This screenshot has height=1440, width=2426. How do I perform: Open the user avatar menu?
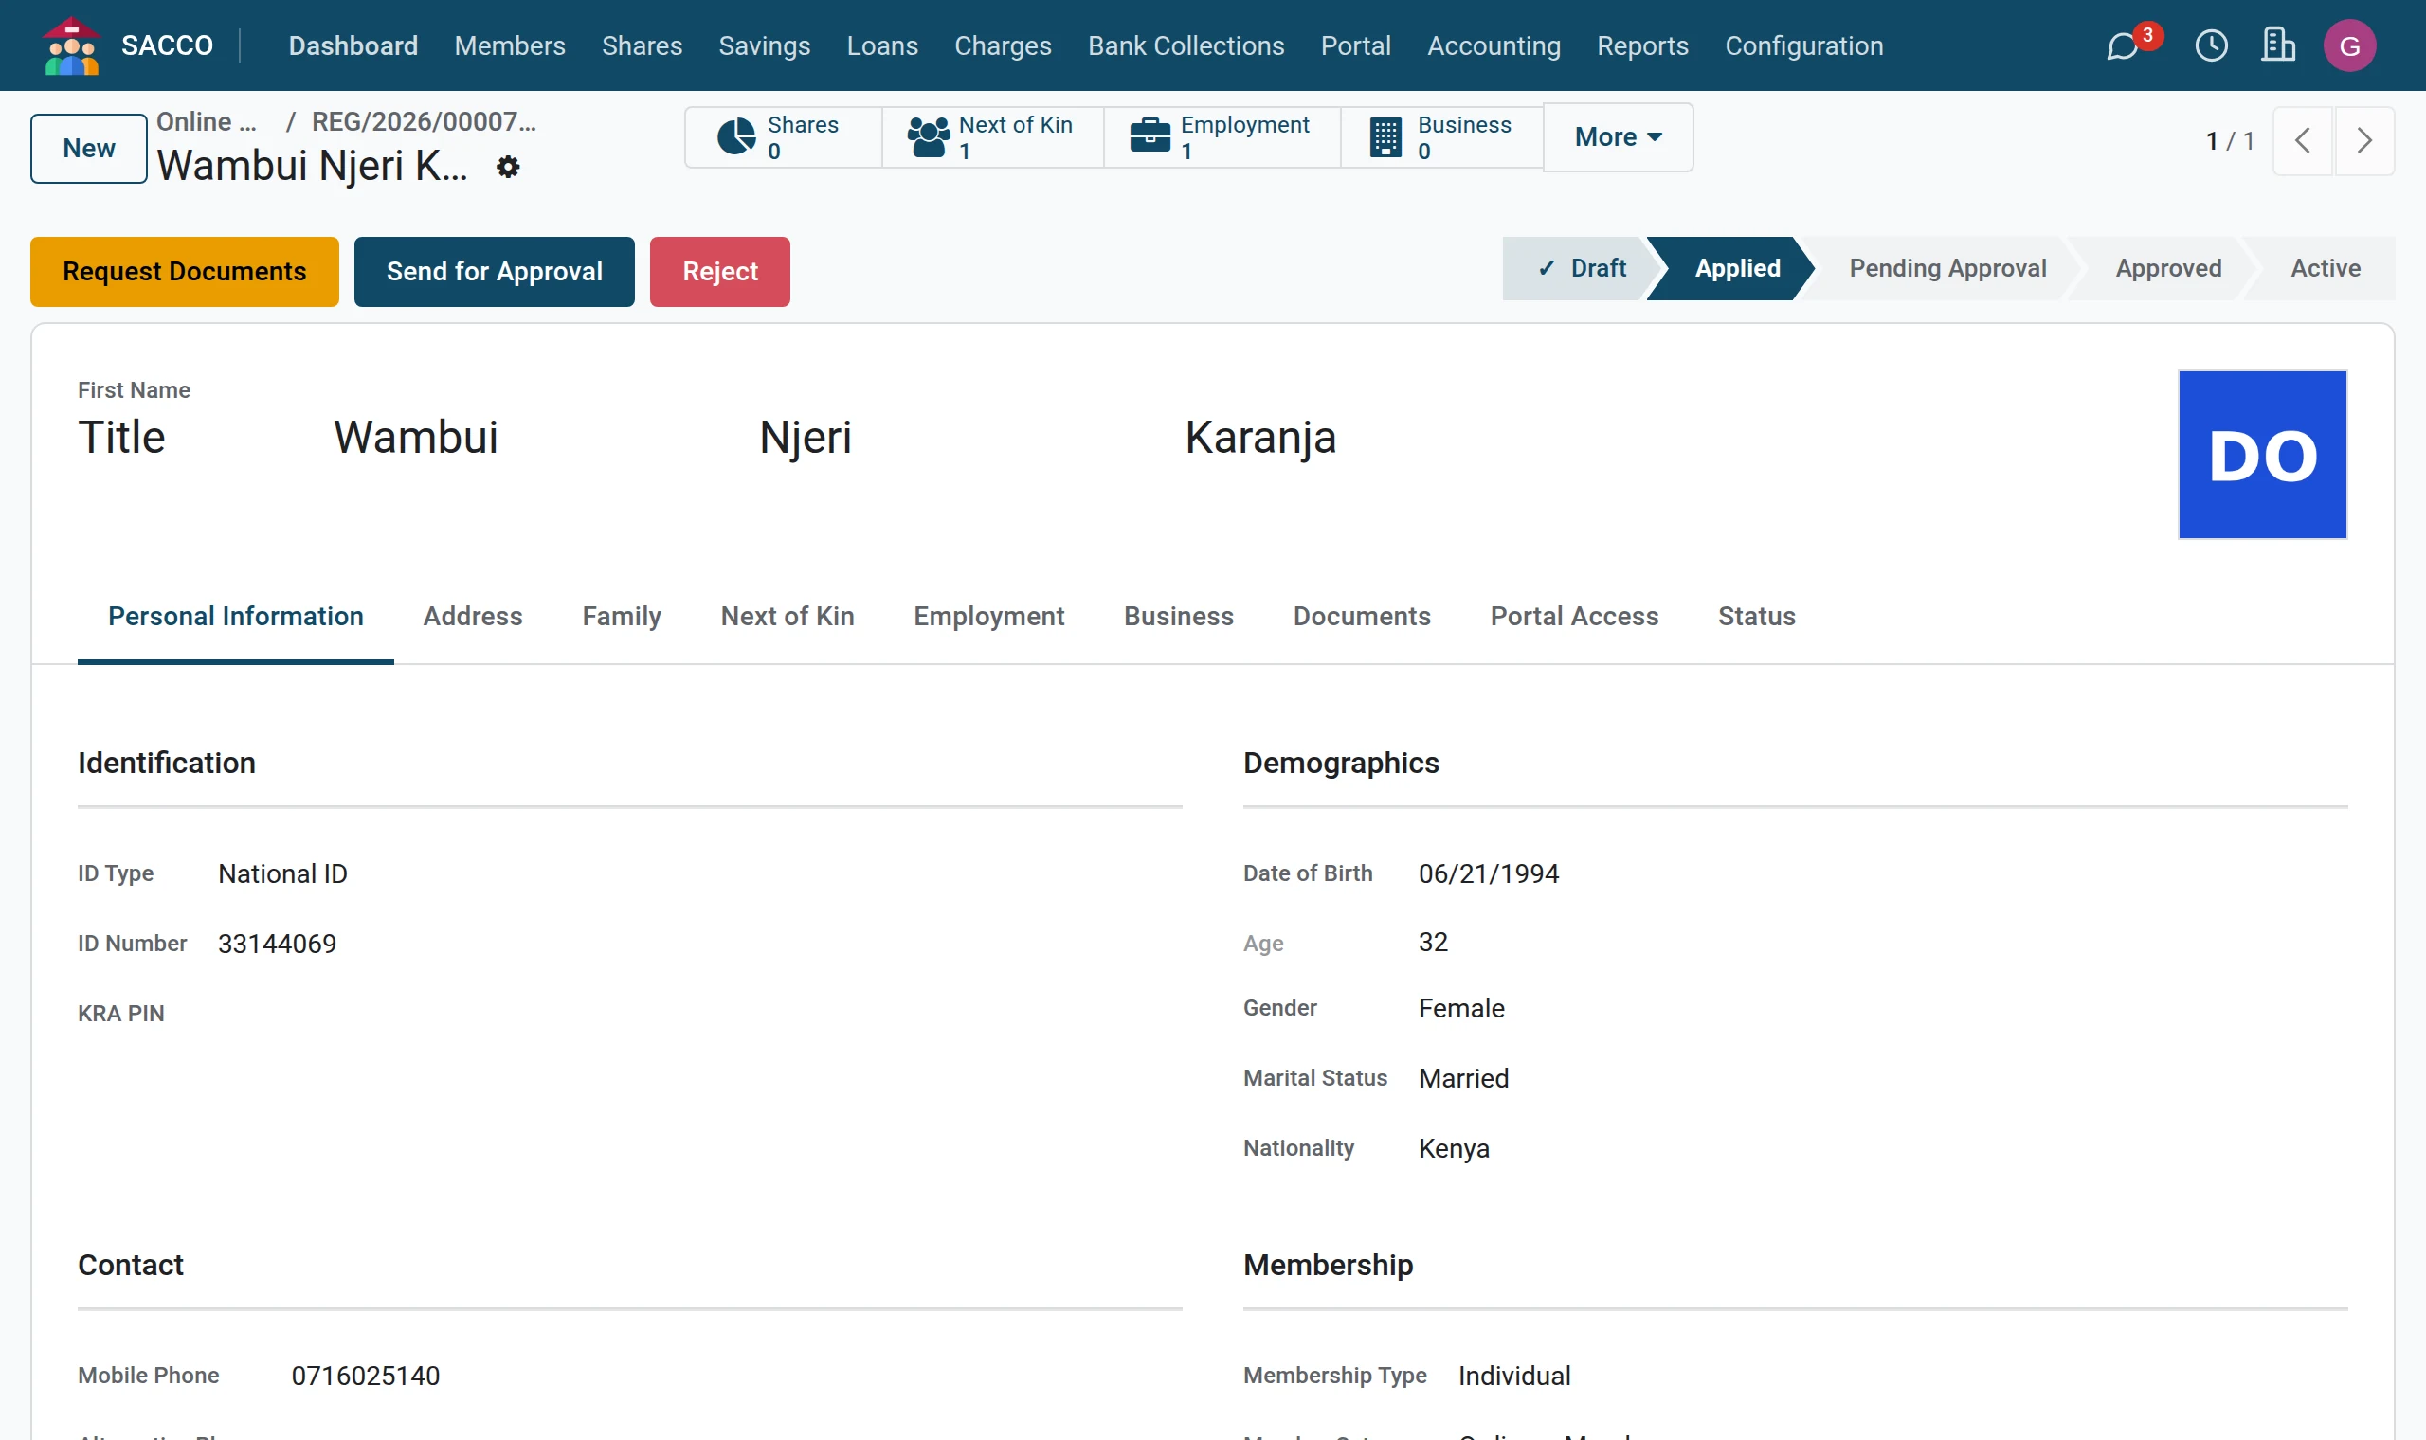click(x=2349, y=45)
